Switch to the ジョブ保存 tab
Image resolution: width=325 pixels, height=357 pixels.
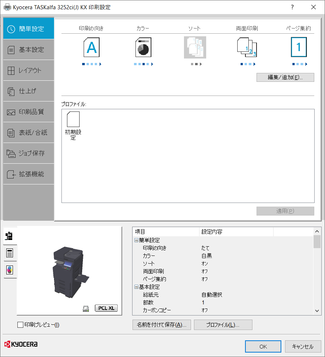29,153
